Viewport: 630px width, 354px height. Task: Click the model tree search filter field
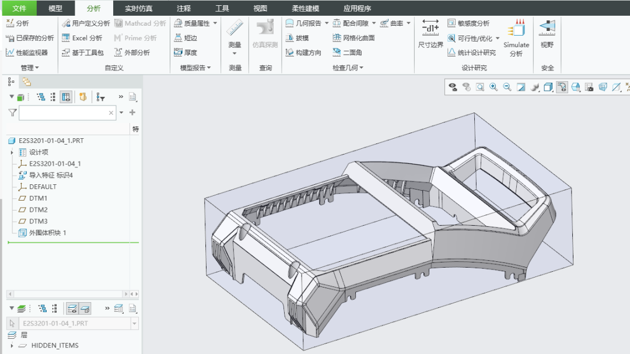[x=68, y=113]
